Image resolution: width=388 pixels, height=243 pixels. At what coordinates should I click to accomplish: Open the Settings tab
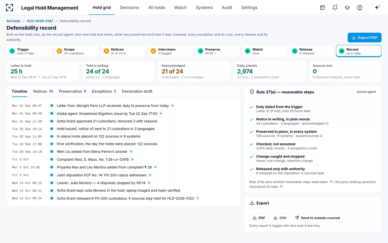click(x=249, y=8)
